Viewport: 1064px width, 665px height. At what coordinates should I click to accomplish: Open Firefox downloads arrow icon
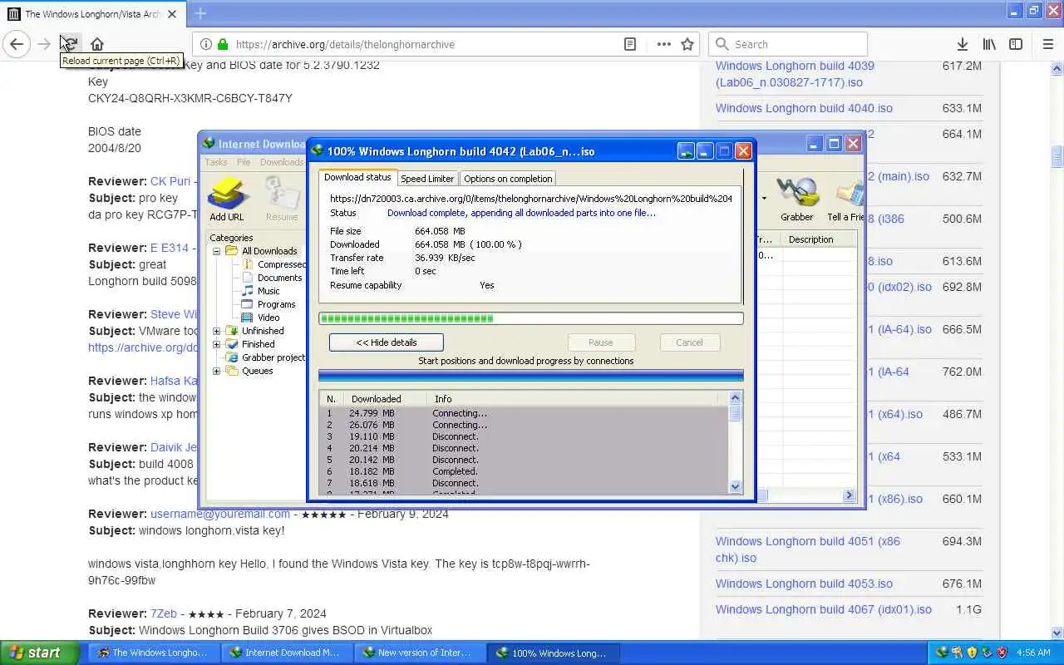[962, 44]
